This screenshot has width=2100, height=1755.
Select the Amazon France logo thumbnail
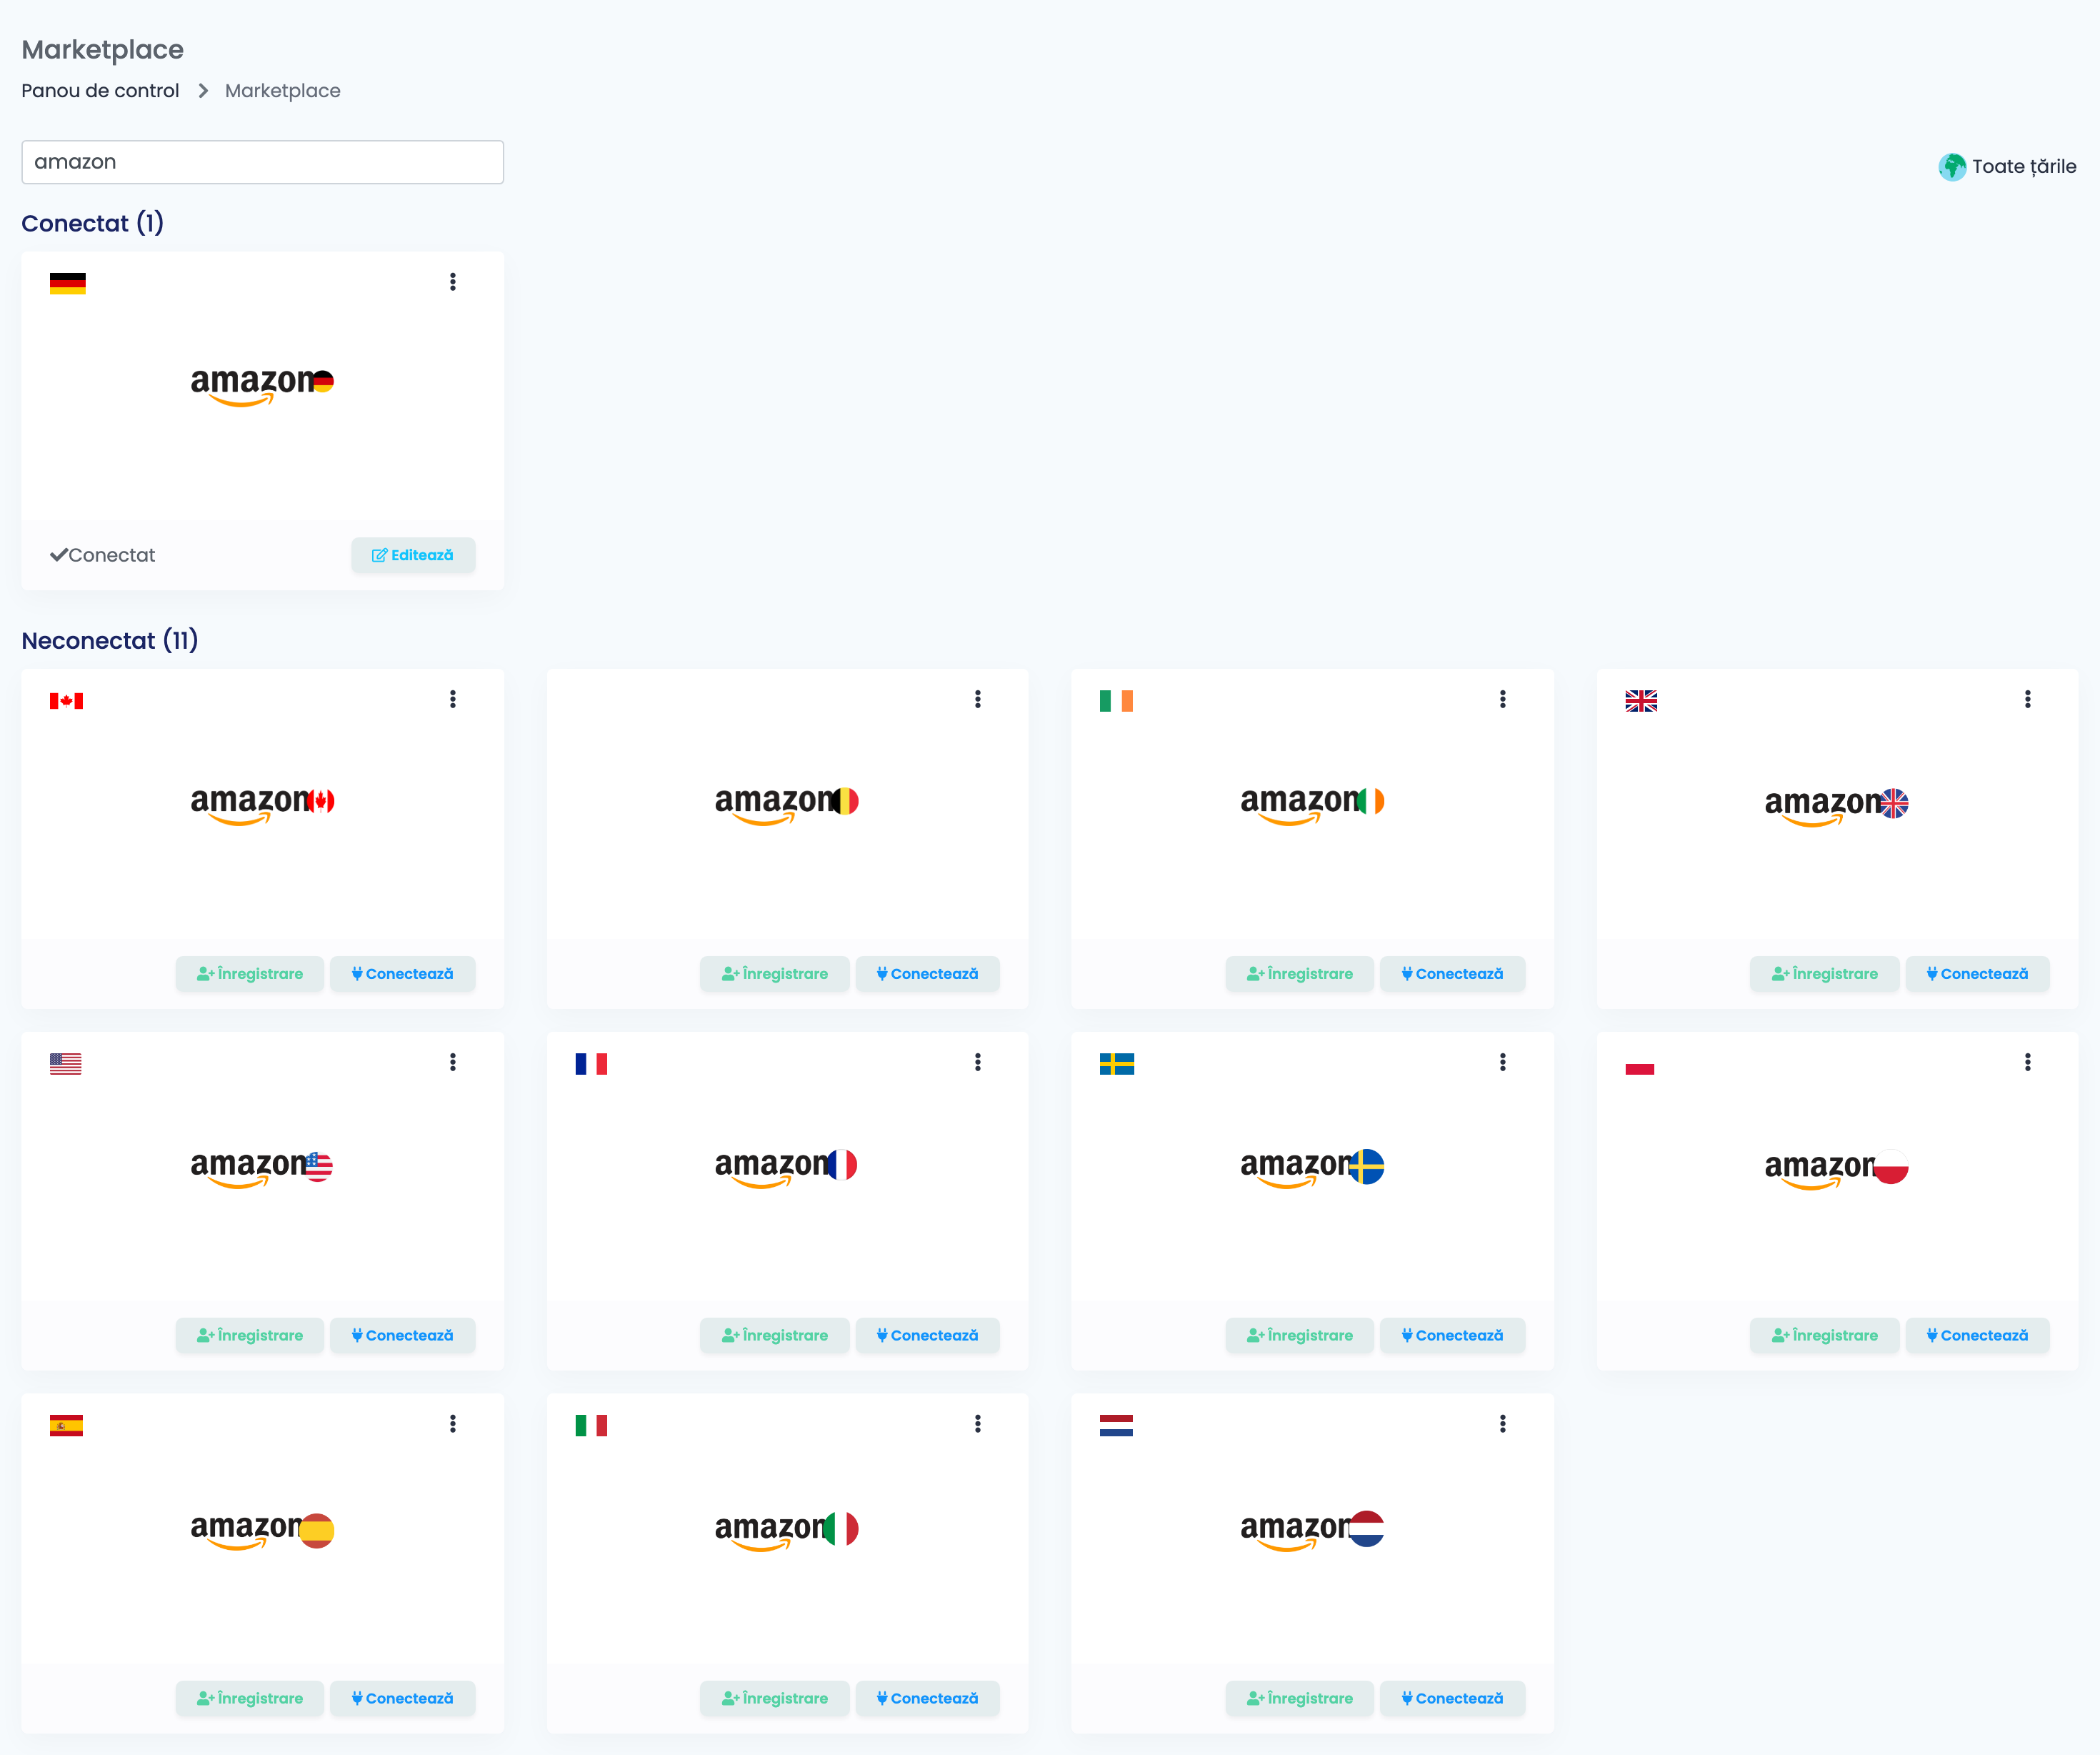(x=786, y=1167)
